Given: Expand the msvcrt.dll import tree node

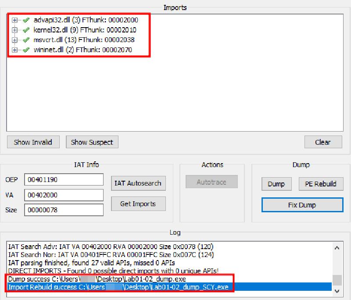Looking at the screenshot, I should tap(14, 40).
